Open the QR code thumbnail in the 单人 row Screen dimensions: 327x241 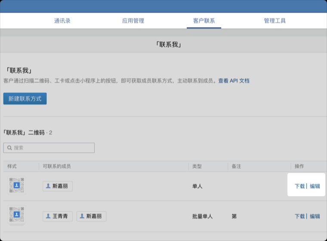[17, 185]
